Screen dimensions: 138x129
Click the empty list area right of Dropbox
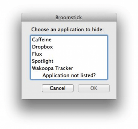[x=80, y=47]
